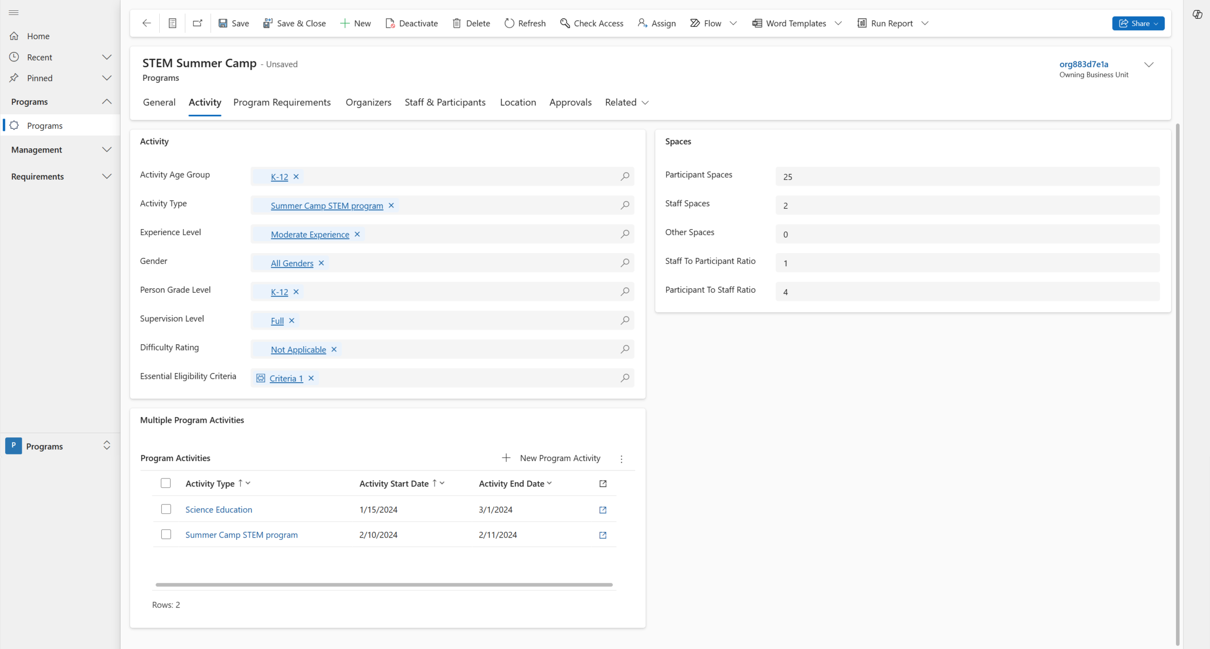Screen dimensions: 1210x649
Task: Select all Program Activities rows checkbox
Action: click(165, 483)
